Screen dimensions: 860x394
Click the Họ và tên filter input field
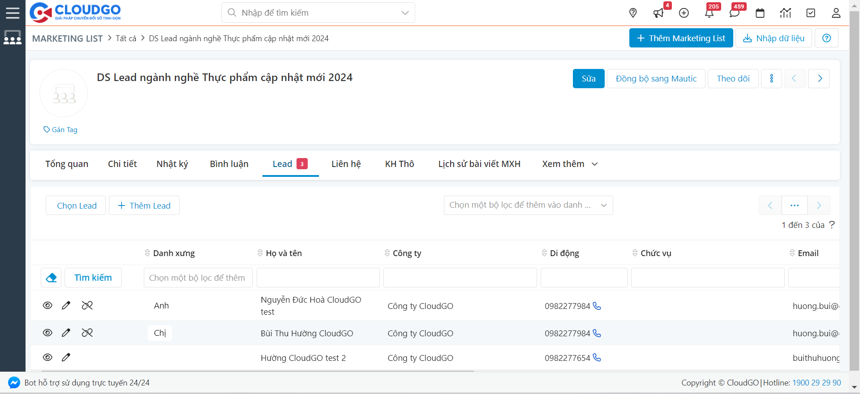tap(318, 278)
